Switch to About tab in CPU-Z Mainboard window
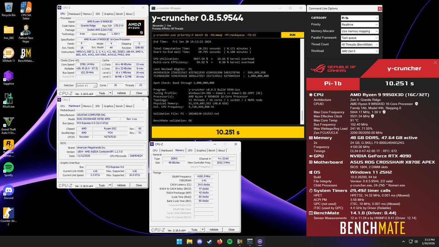 click(129, 106)
